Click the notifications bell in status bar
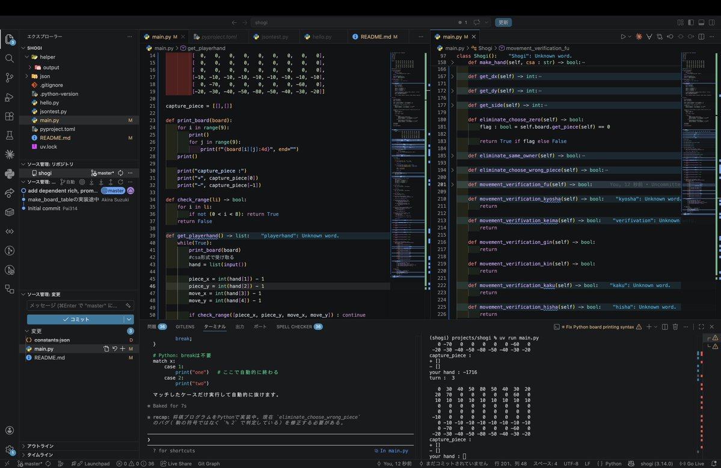The width and height of the screenshot is (721, 468). tap(714, 464)
